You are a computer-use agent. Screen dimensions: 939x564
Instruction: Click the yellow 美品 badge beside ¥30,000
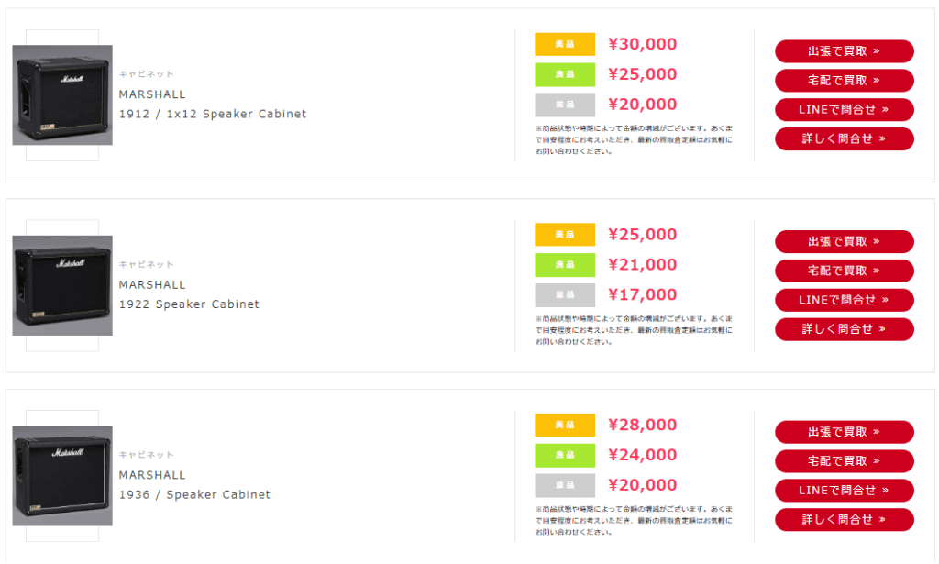(x=565, y=44)
